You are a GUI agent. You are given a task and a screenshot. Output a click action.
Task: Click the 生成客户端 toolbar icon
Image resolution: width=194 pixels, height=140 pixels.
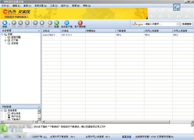click(67, 23)
